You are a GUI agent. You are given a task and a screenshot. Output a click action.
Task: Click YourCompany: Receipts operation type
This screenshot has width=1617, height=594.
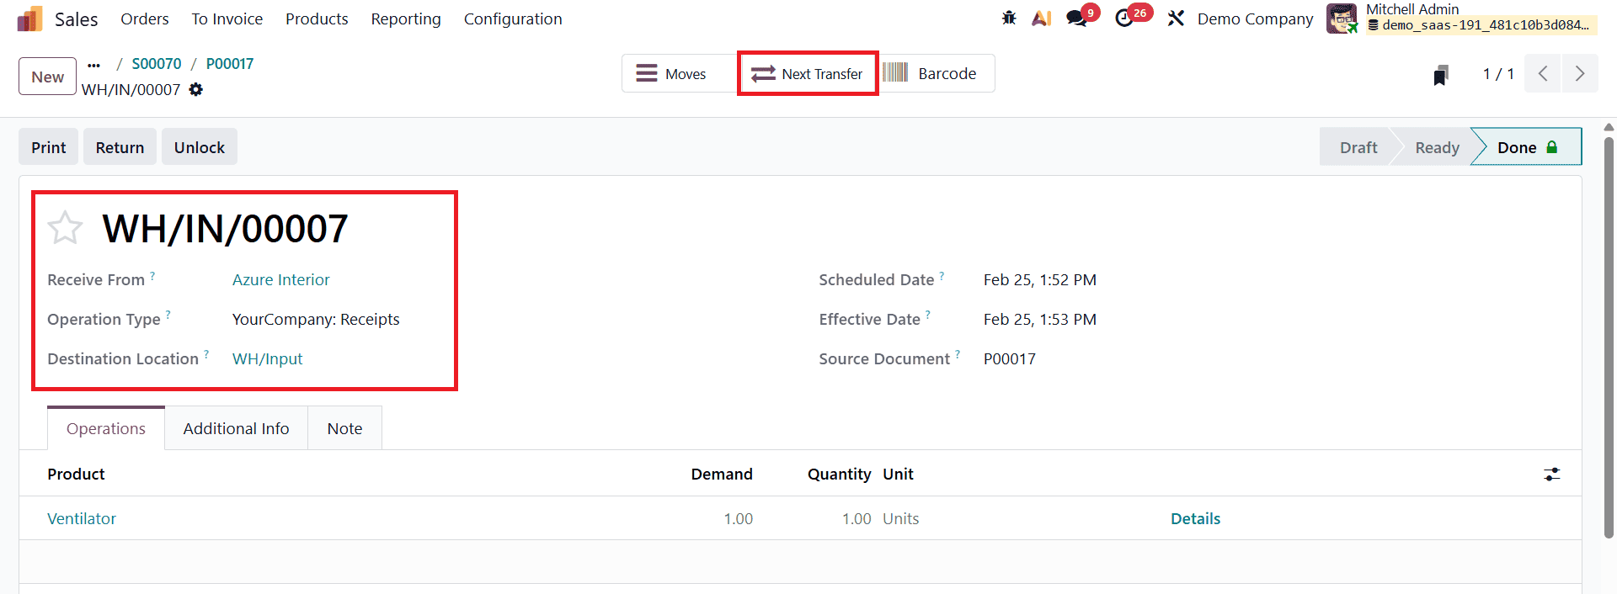pos(316,319)
